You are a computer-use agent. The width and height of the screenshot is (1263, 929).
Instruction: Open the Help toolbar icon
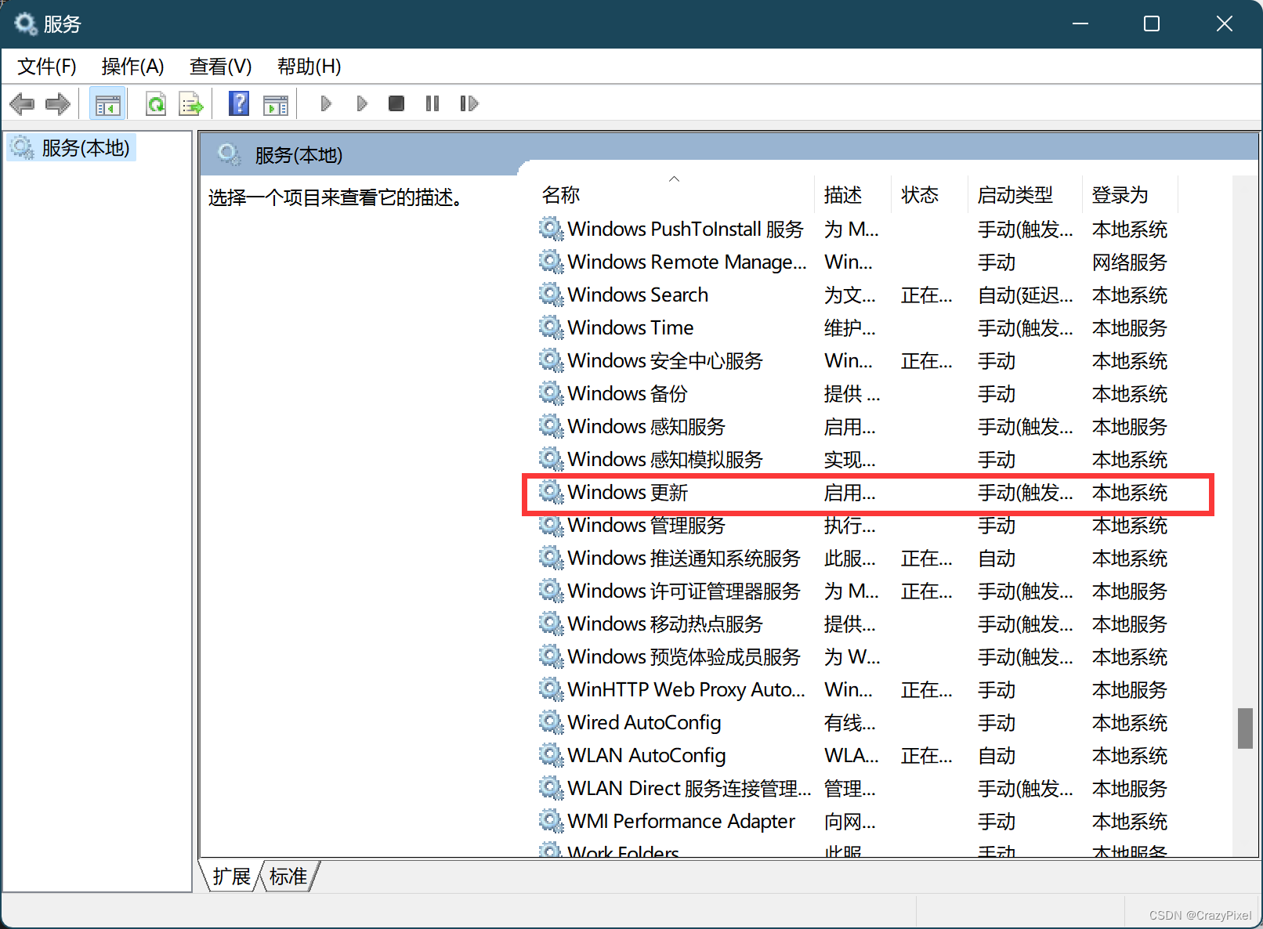tap(239, 103)
